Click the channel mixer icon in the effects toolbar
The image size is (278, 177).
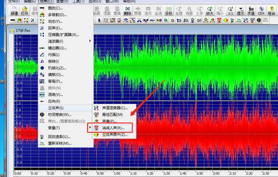(x=246, y=20)
